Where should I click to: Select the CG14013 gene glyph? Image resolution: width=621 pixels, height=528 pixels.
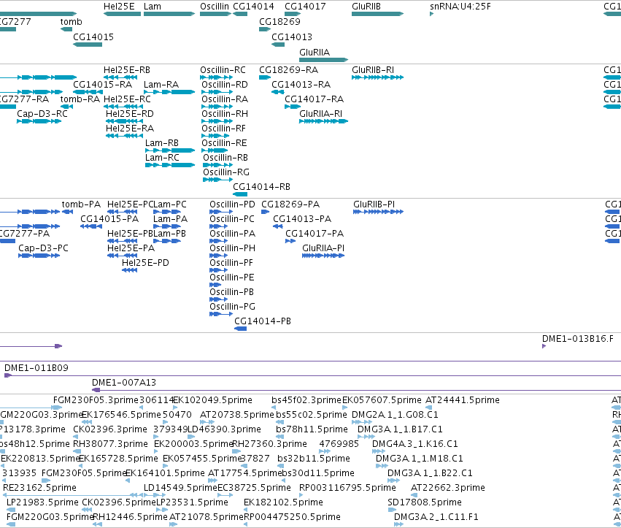[x=277, y=45]
